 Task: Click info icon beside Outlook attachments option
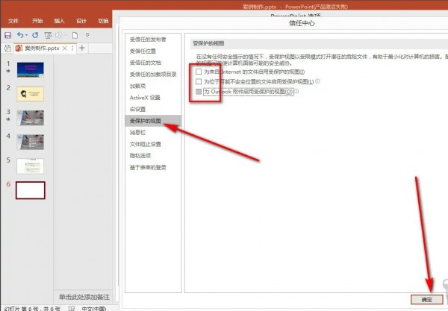(x=296, y=91)
